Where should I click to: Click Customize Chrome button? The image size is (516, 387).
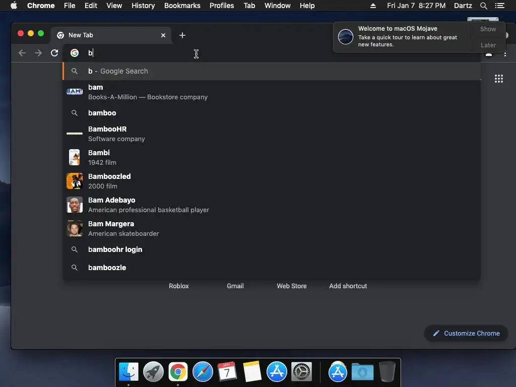[x=466, y=334]
